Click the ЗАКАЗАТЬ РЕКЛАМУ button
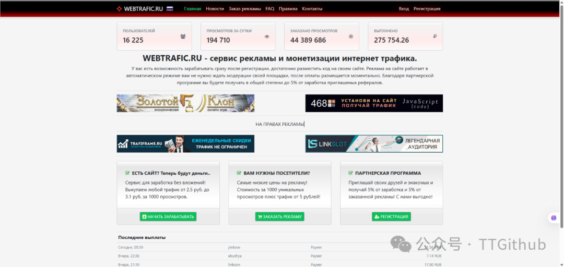The width and height of the screenshot is (564, 267). click(x=280, y=217)
